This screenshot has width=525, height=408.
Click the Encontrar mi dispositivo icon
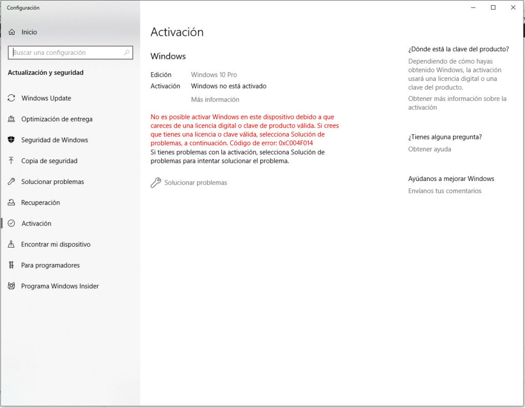11,244
